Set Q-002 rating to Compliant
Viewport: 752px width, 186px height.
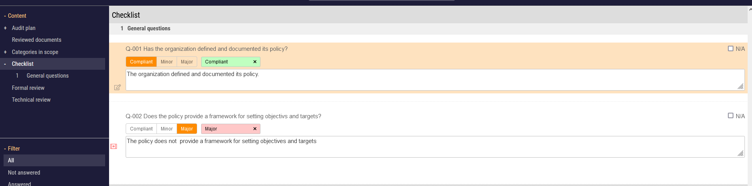point(141,129)
